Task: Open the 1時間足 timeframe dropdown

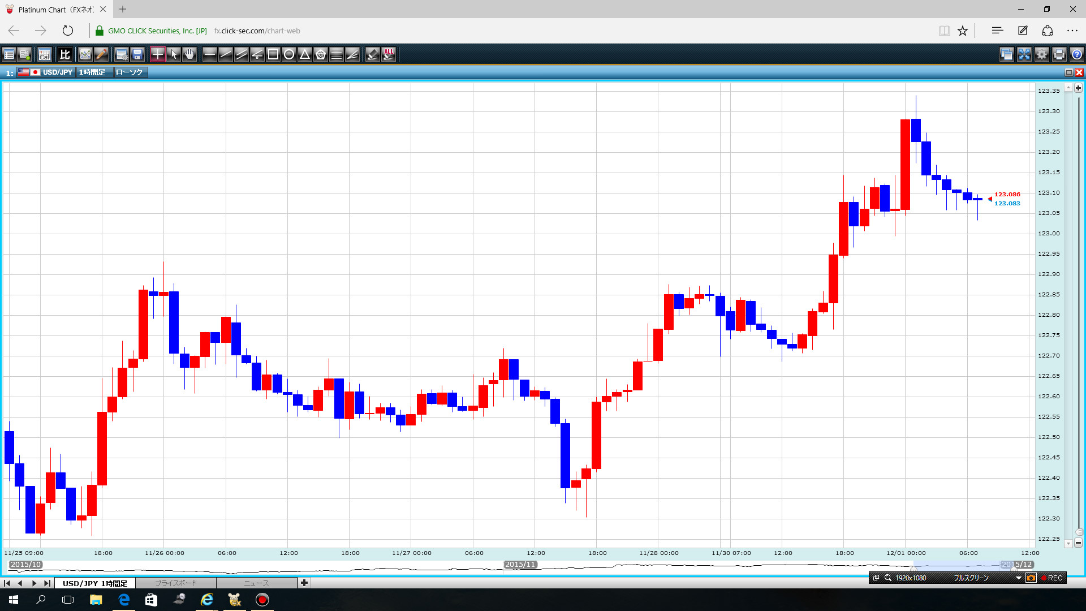Action: coord(92,72)
